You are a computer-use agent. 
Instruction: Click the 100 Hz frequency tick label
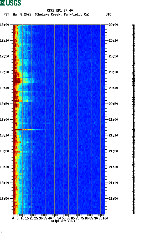pos(105,218)
